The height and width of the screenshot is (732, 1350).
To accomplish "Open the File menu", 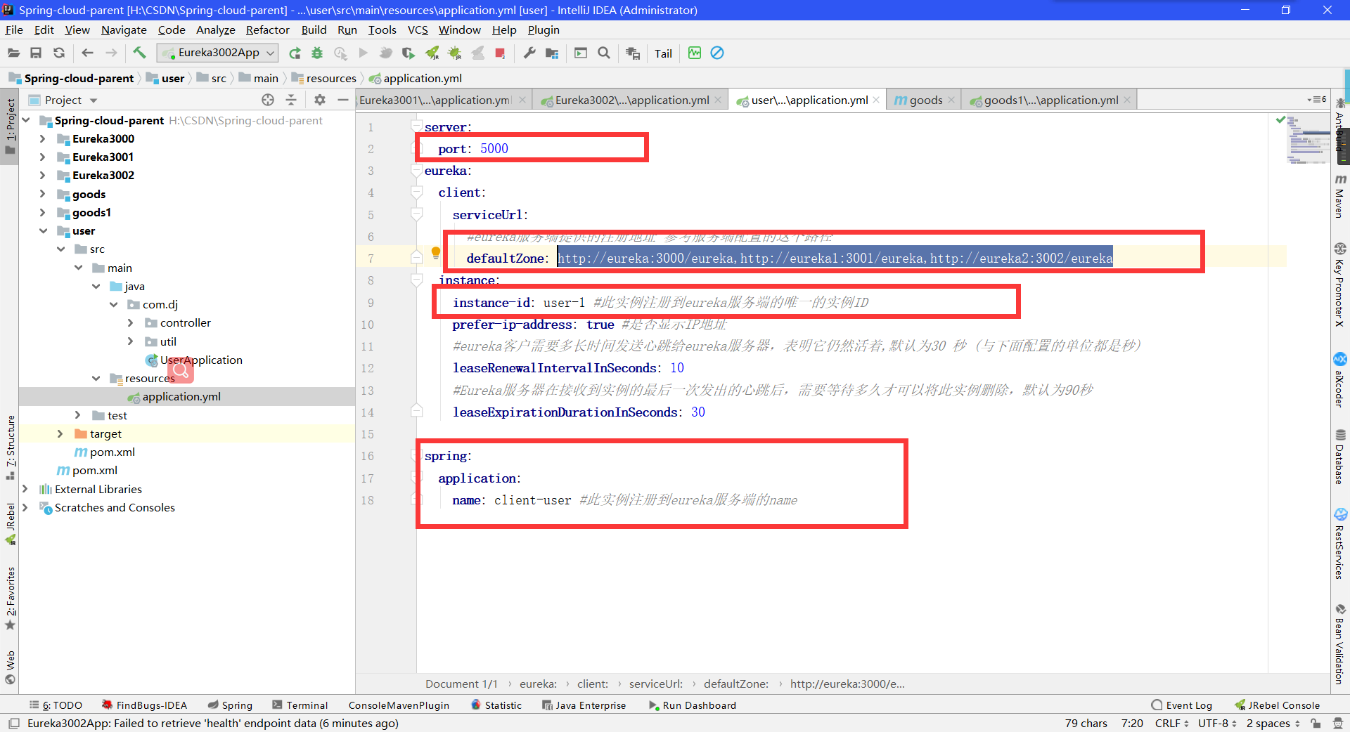I will point(14,30).
